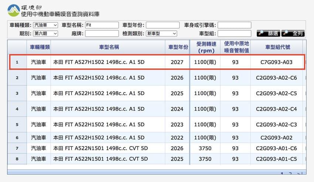Click rpm value 3750 in row 7
Viewport: 314px width, 182px height.
point(205,148)
